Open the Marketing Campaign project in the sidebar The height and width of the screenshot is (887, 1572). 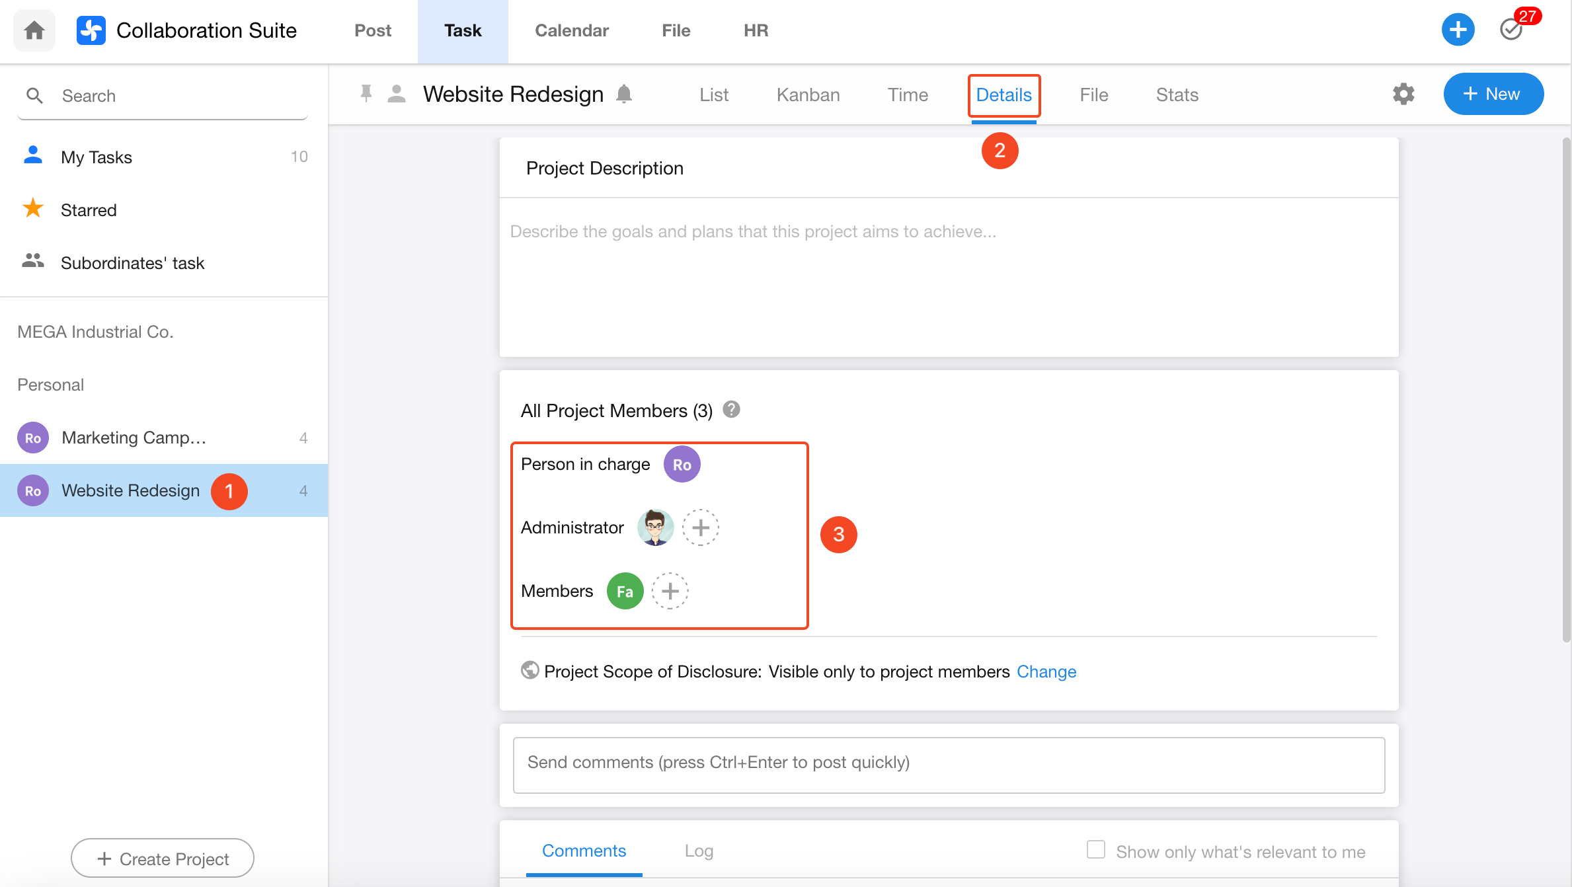click(x=134, y=438)
